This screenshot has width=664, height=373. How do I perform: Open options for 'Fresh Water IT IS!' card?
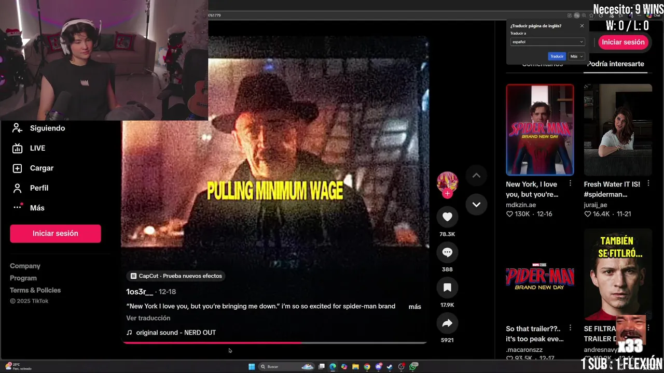pos(648,184)
